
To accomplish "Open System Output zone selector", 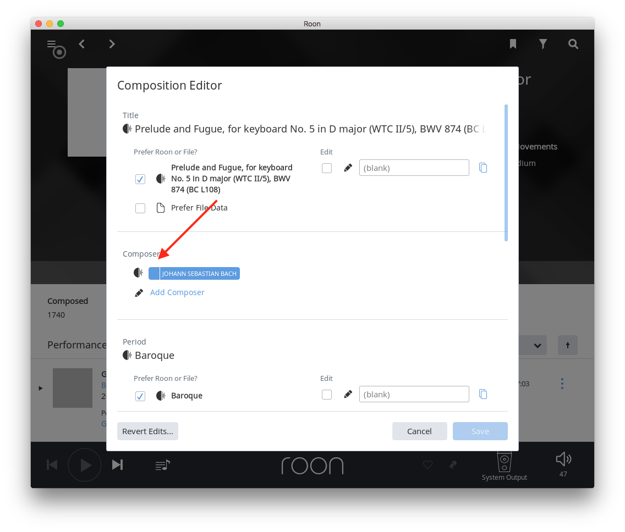I will (x=504, y=466).
